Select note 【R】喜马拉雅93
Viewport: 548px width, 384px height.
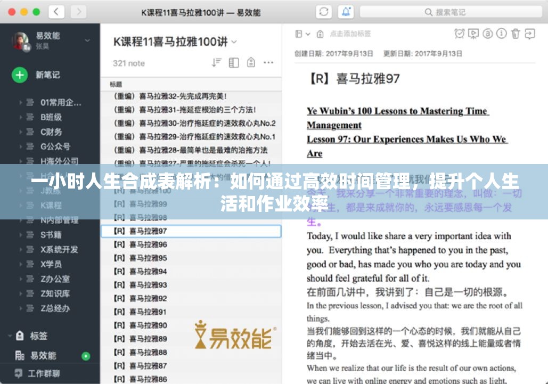[191, 285]
